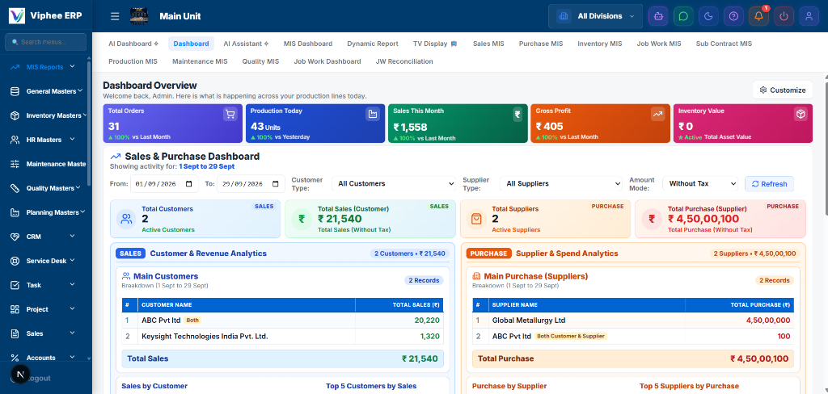Open the chat message icon
Image resolution: width=828 pixels, height=394 pixels.
[683, 16]
